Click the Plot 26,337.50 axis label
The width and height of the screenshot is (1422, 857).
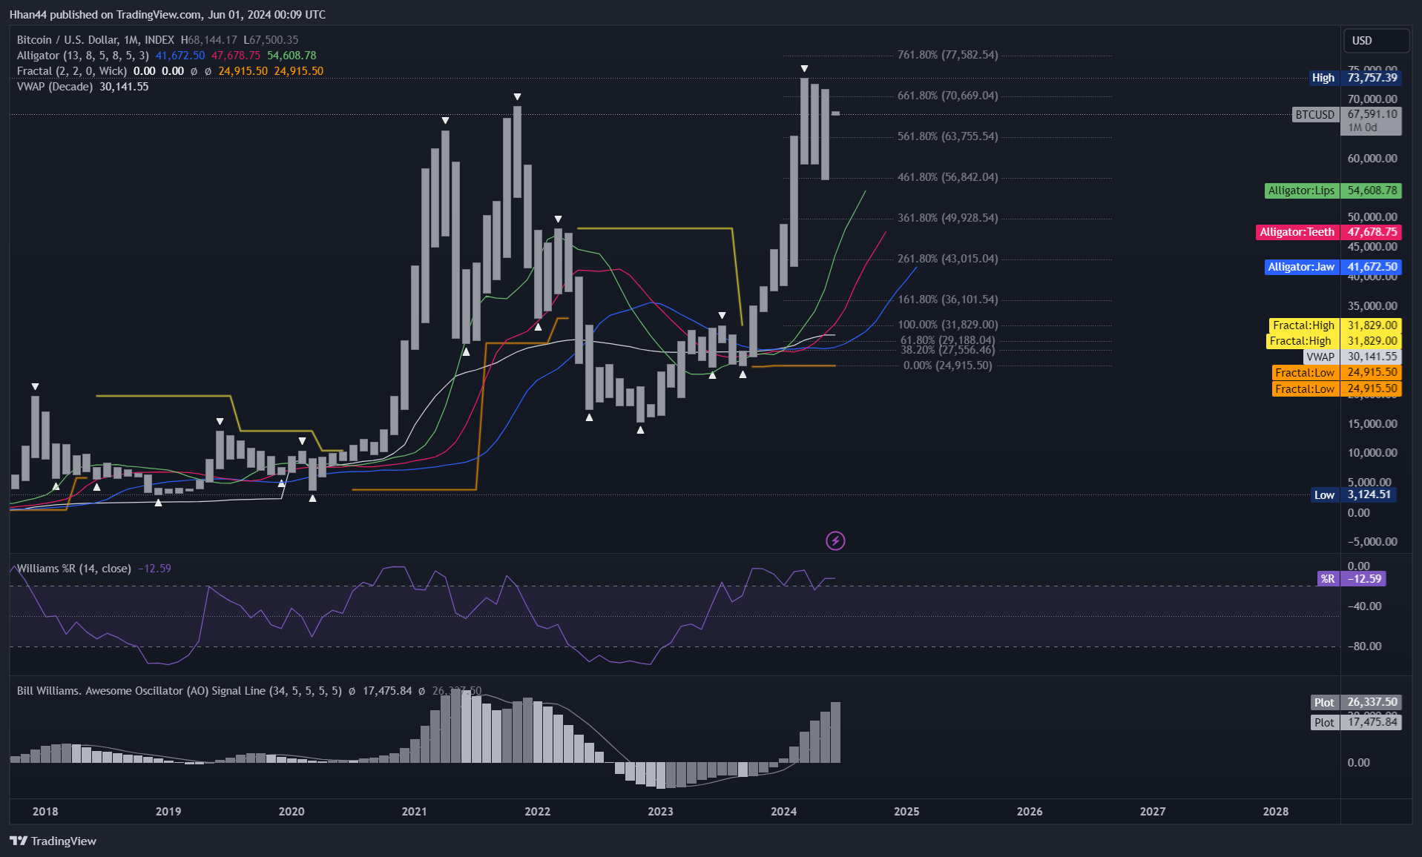[x=1356, y=702]
